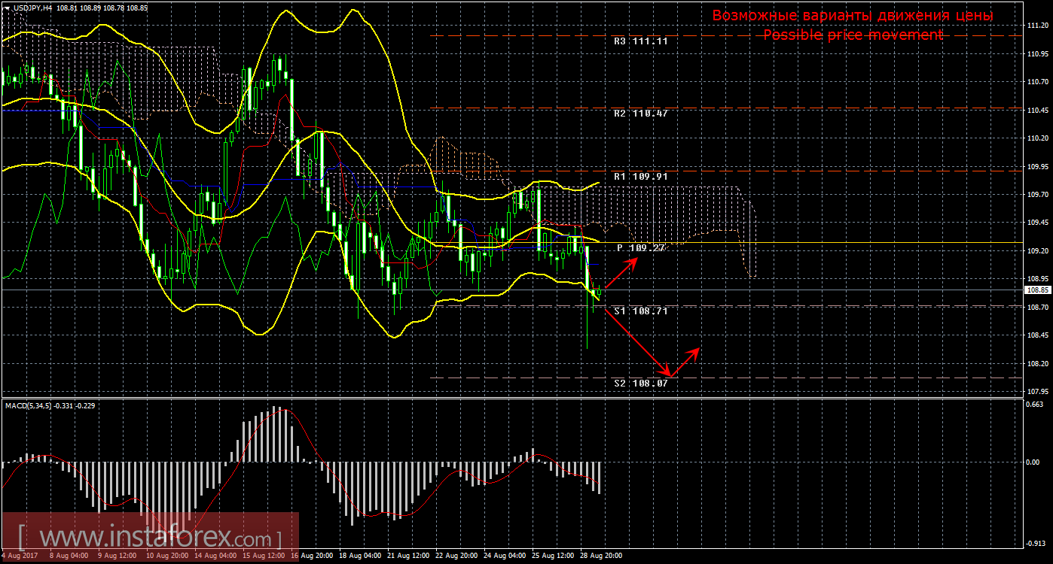
Task: Click the P 109.27 pivot label
Action: point(641,247)
